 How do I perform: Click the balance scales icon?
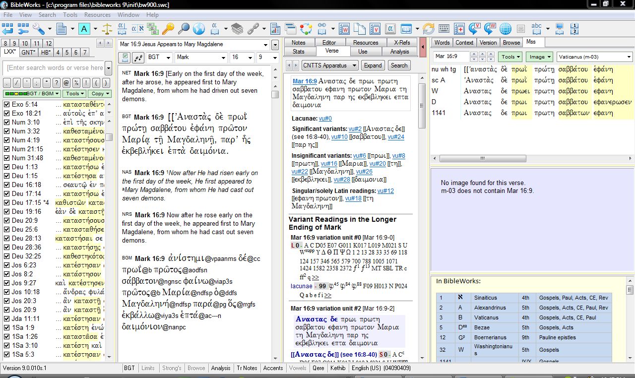pos(107,29)
